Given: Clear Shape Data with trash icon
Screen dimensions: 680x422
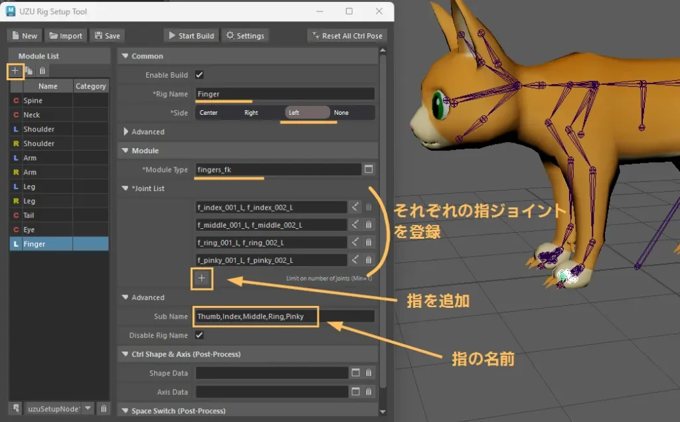Looking at the screenshot, I should pos(369,373).
